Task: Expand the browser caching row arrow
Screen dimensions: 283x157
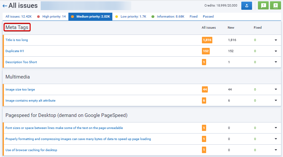Action: click(276, 150)
